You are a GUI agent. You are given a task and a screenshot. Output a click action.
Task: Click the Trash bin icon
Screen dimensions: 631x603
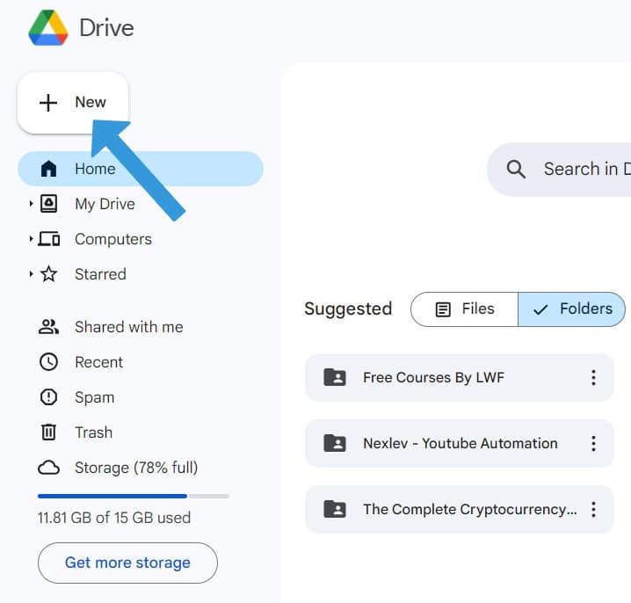point(48,432)
